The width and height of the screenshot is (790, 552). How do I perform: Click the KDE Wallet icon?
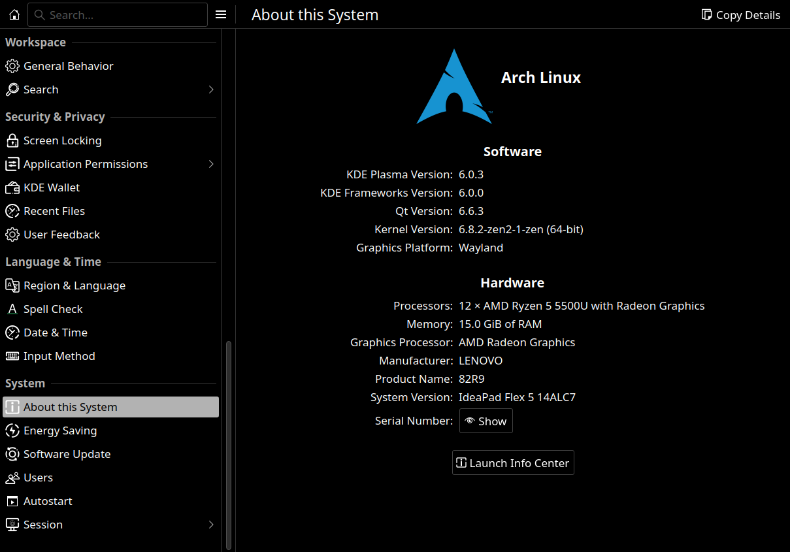[x=12, y=187]
